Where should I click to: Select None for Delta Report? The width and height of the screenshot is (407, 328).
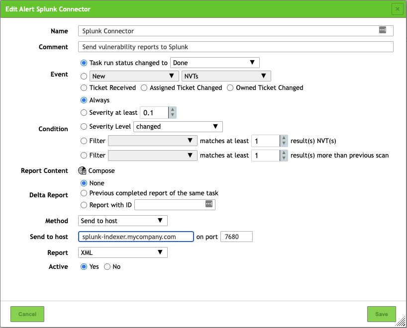(x=84, y=183)
